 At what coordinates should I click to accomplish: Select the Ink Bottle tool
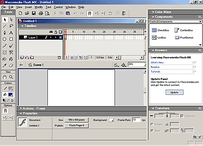pyautogui.click(x=4, y=59)
